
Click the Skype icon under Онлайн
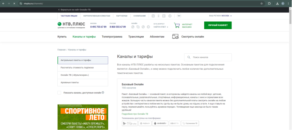[x=138, y=27]
